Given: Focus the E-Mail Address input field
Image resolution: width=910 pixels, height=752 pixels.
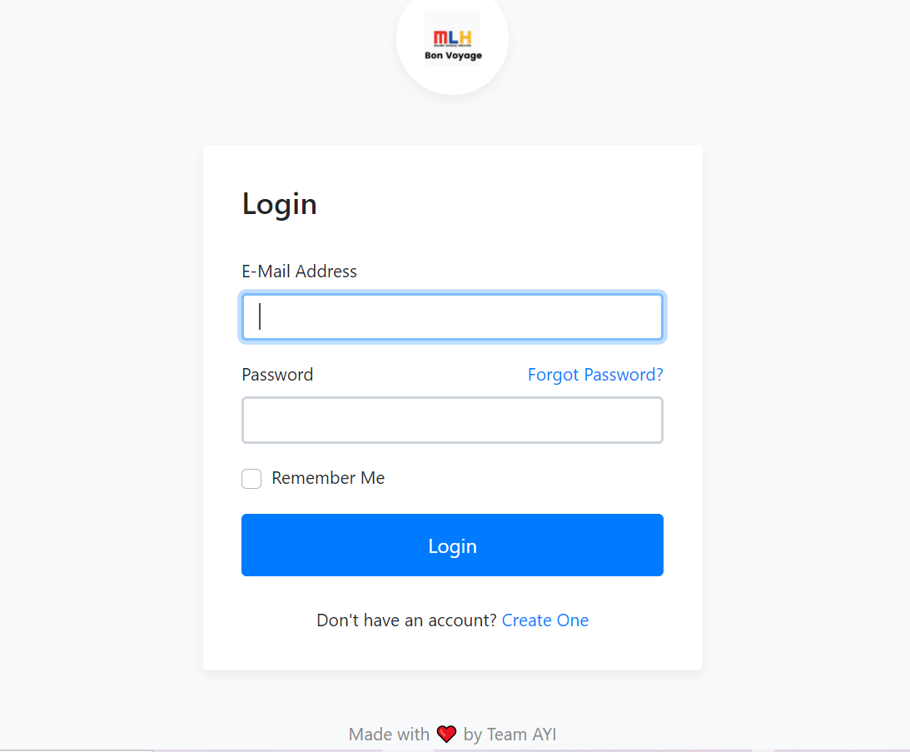Looking at the screenshot, I should pyautogui.click(x=452, y=316).
